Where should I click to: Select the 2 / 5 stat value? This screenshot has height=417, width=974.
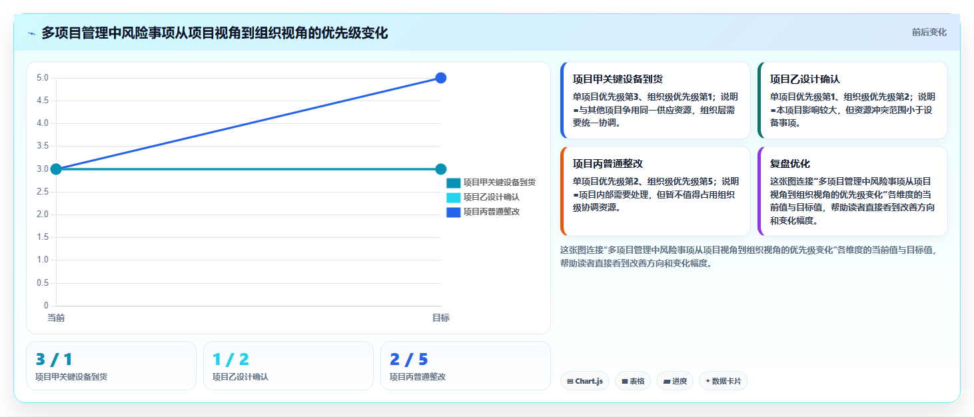click(x=408, y=360)
